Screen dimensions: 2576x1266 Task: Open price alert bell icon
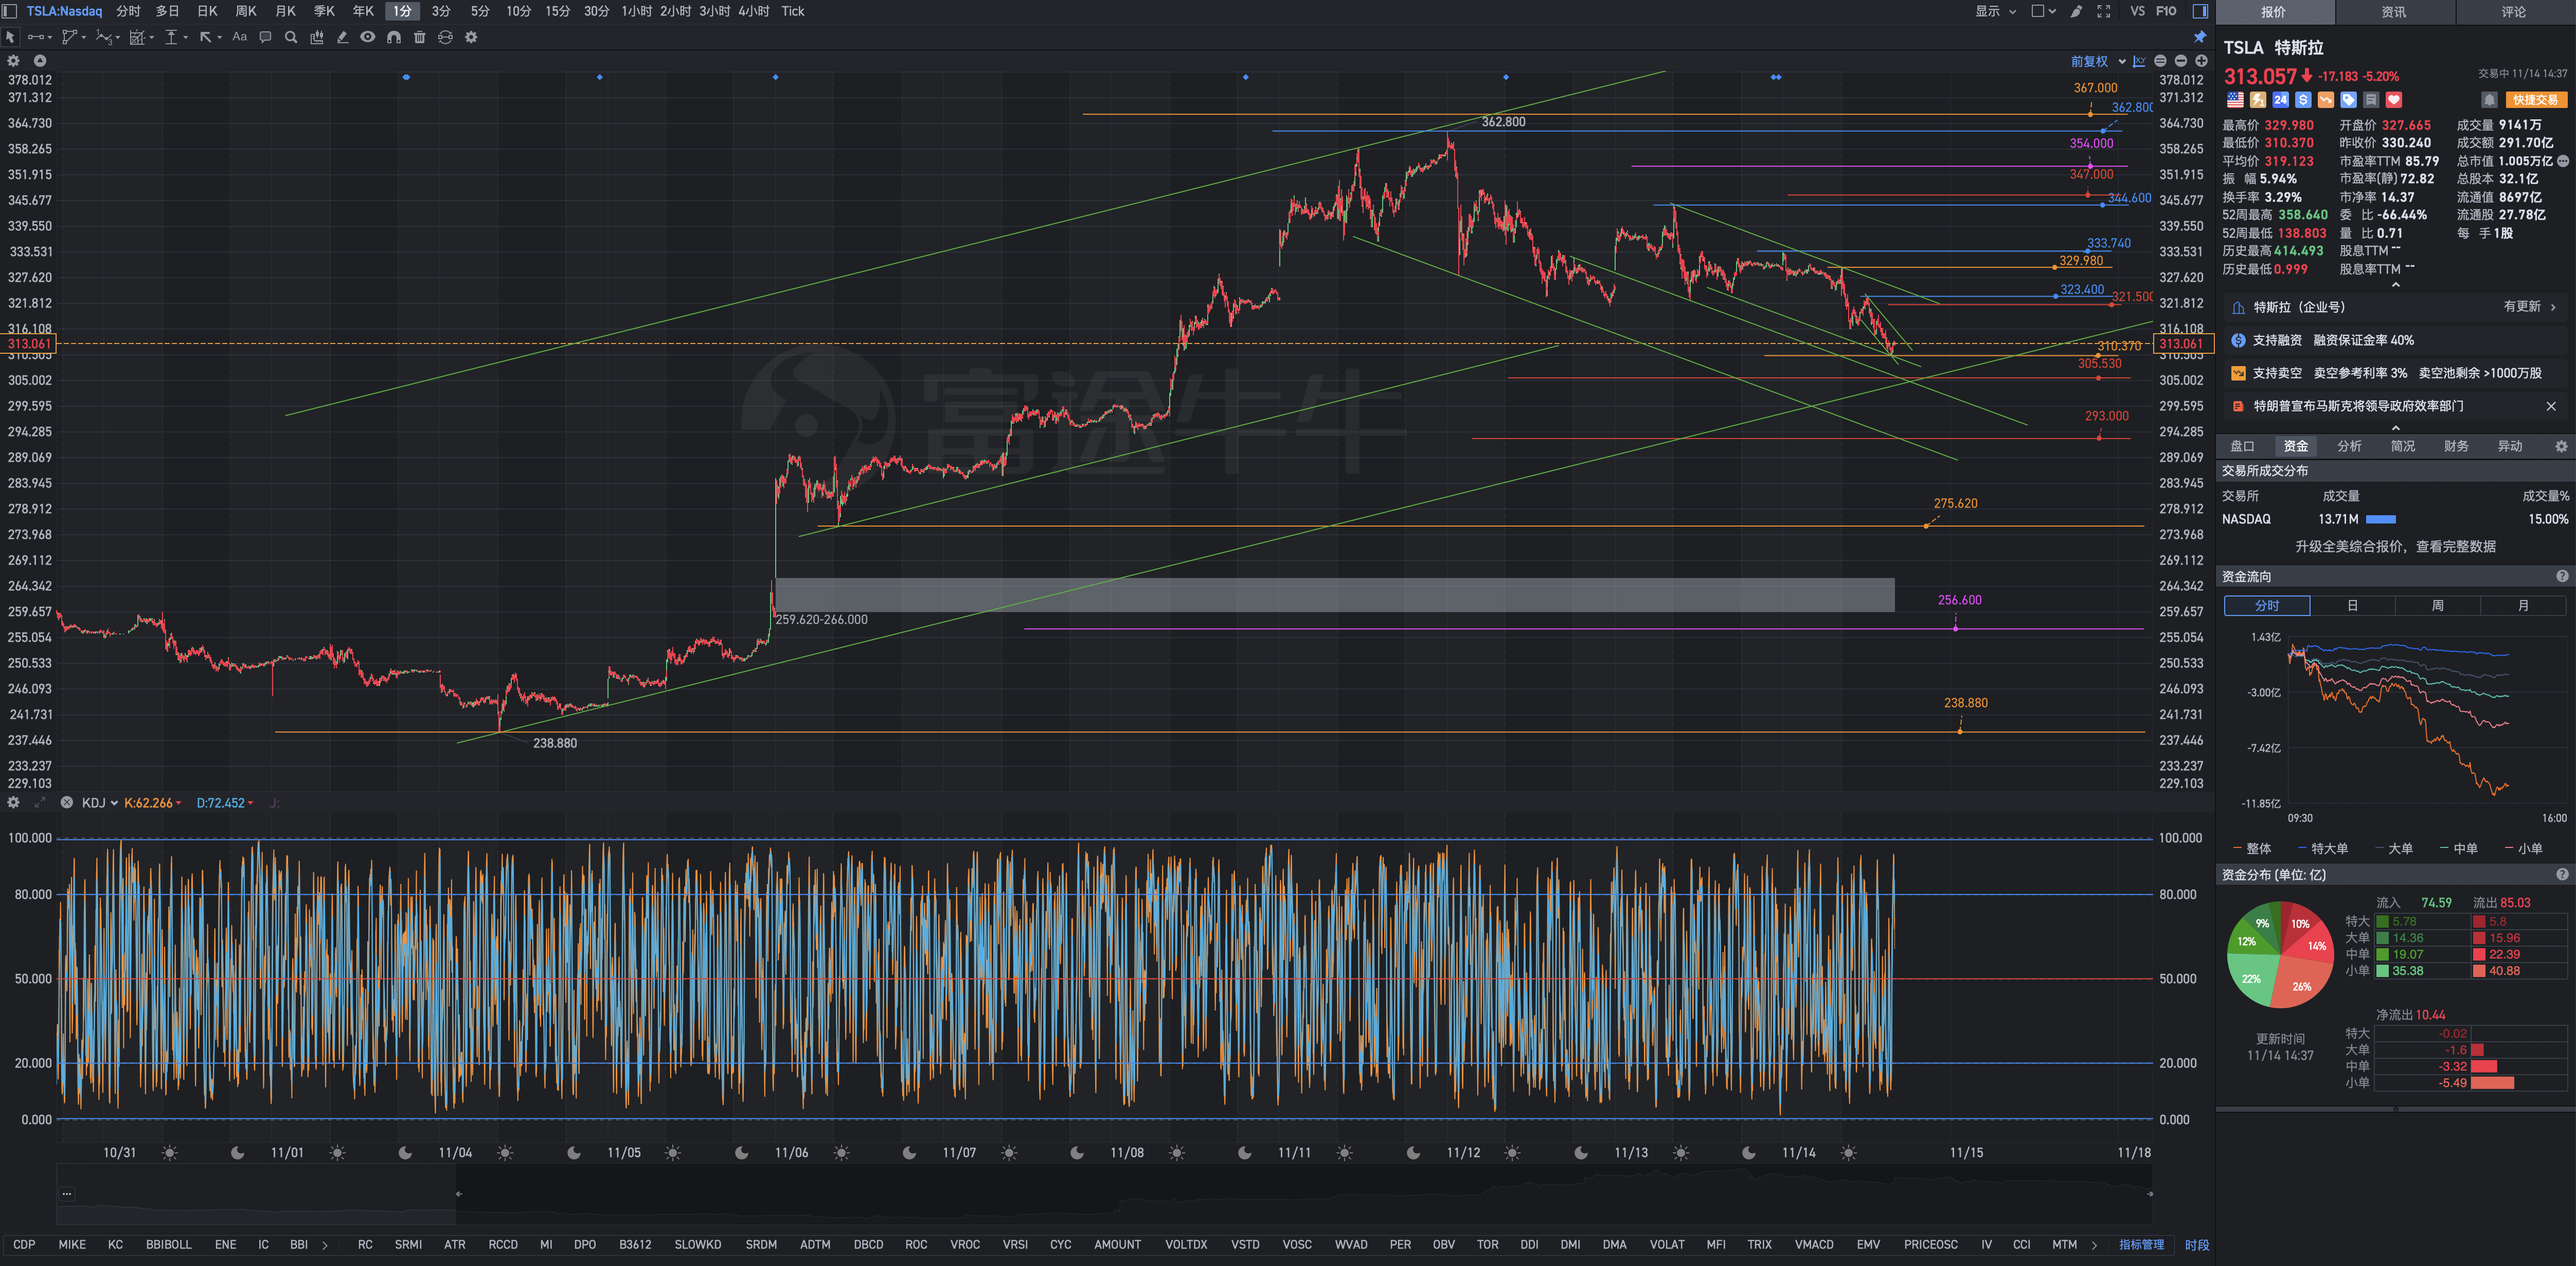tap(2489, 100)
